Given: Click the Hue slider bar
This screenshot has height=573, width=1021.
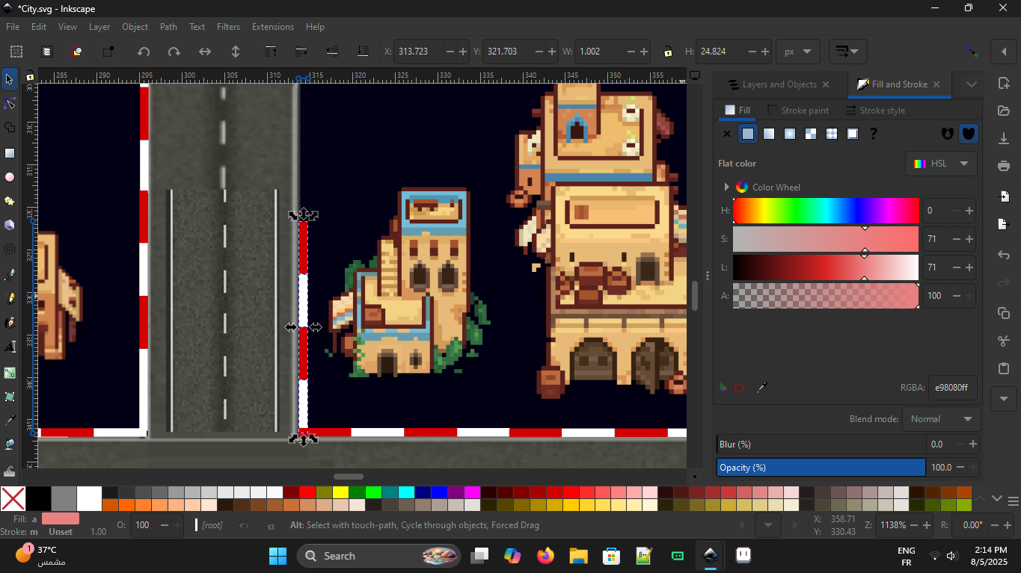Looking at the screenshot, I should pos(826,211).
